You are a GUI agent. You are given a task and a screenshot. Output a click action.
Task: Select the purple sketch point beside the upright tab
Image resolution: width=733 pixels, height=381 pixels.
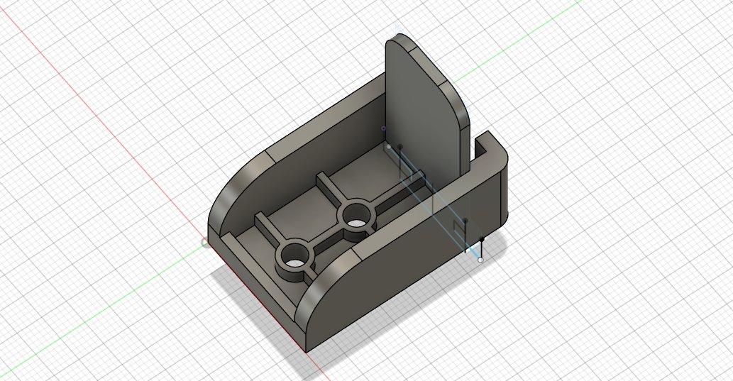384,128
